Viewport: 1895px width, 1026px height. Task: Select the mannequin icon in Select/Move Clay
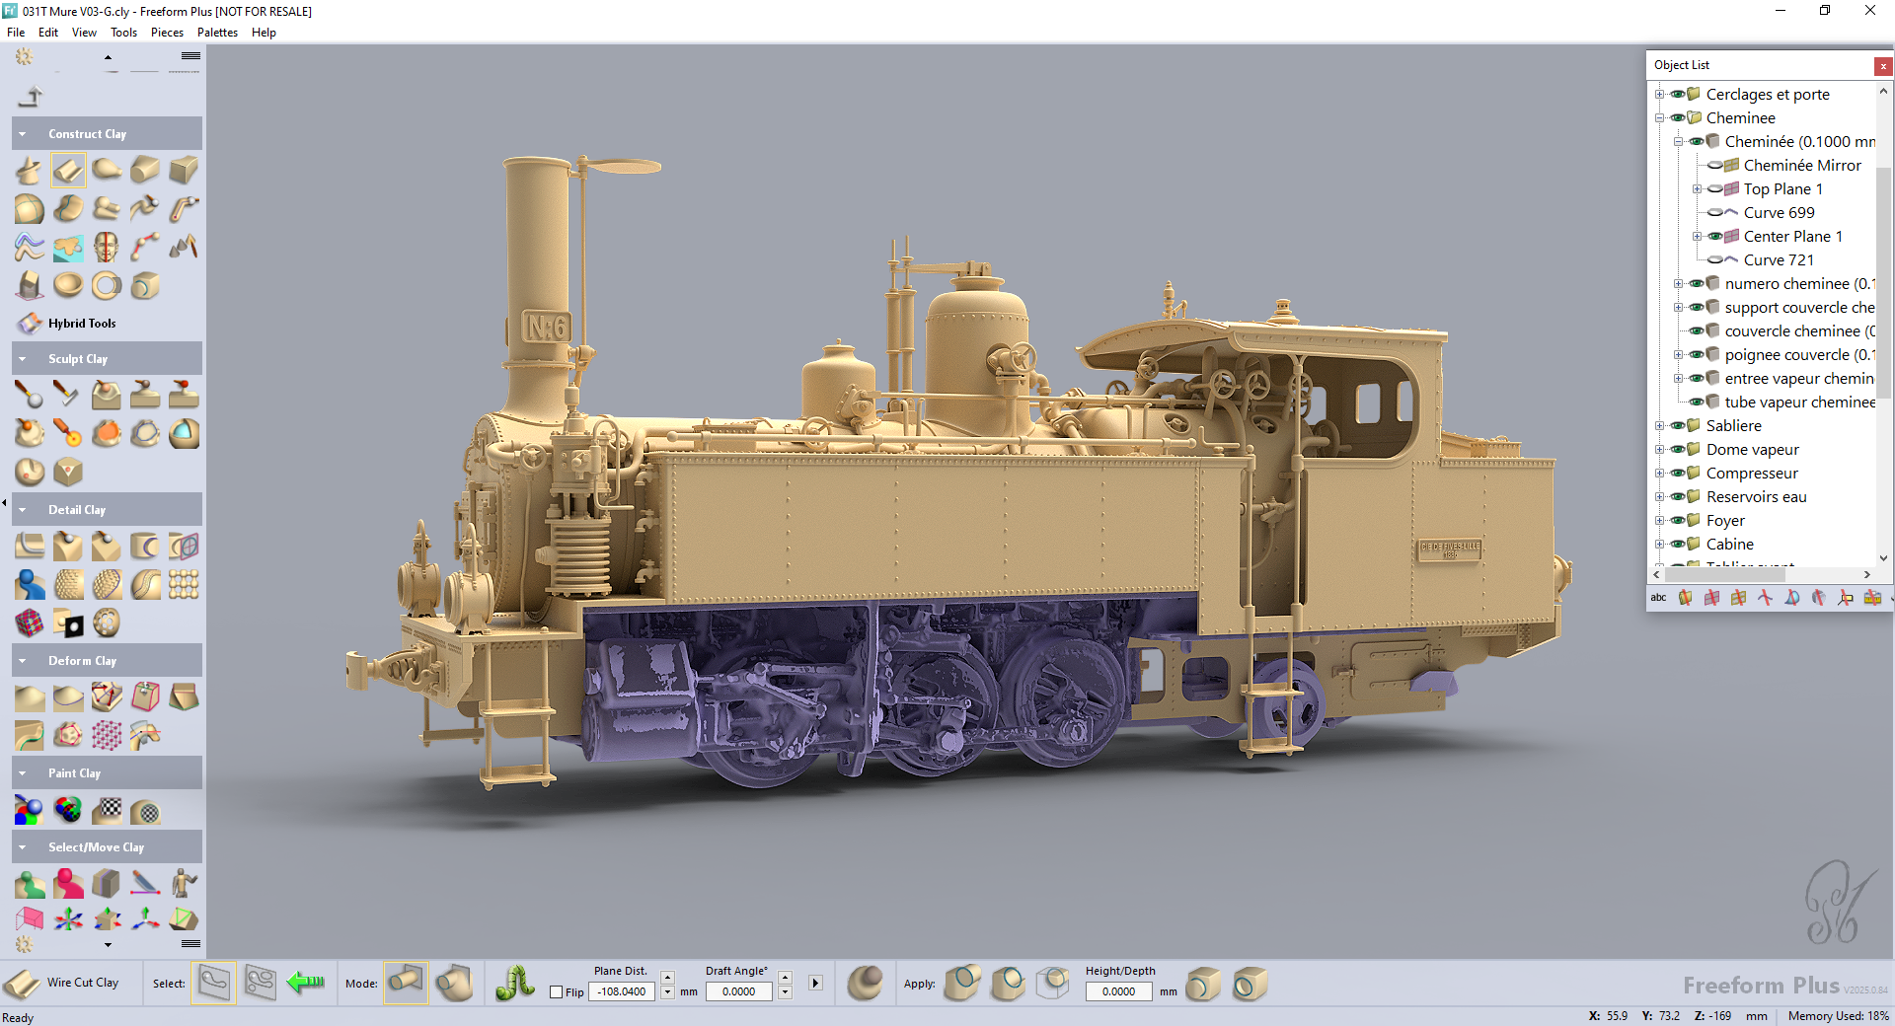click(x=184, y=883)
